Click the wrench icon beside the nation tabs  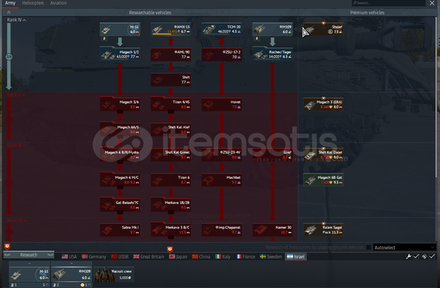408,256
